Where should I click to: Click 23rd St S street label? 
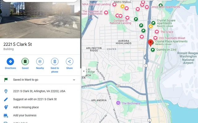[x=111, y=49]
